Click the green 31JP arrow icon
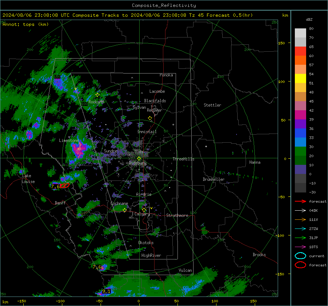Image resolution: width=328 pixels, height=306 pixels. coord(300,238)
